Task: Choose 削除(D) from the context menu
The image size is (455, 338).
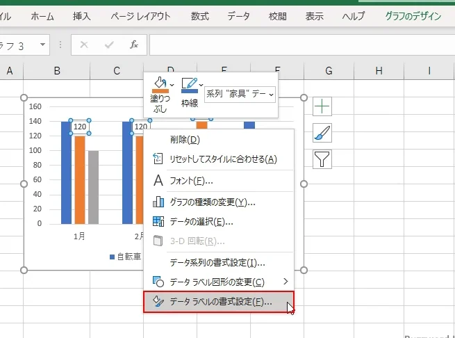Action: [x=219, y=140]
